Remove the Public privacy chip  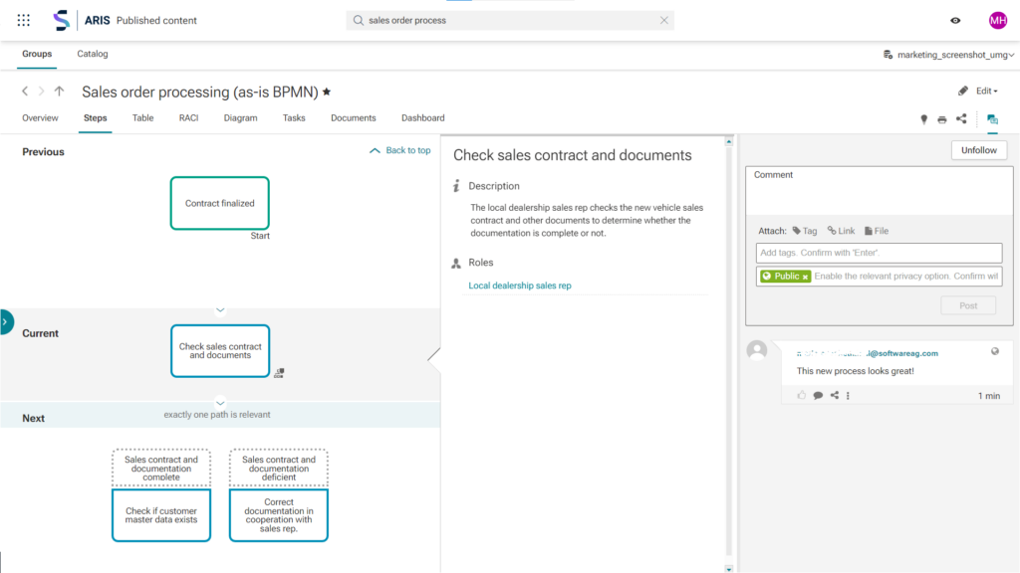(x=806, y=276)
